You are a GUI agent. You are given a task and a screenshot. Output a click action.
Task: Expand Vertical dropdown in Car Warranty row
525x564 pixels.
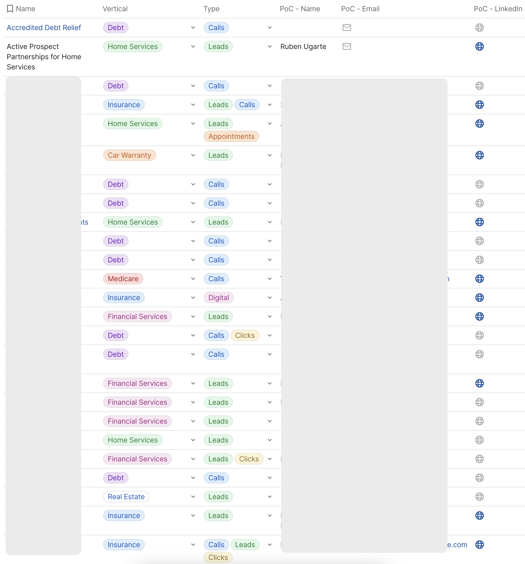(x=193, y=155)
